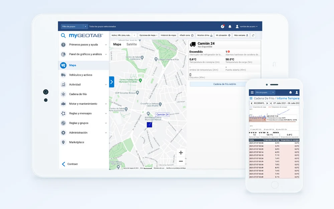334x209 pixels.
Task: Tap the list icon beside Cadena De Frío on the phone
Action: pyautogui.click(x=251, y=98)
